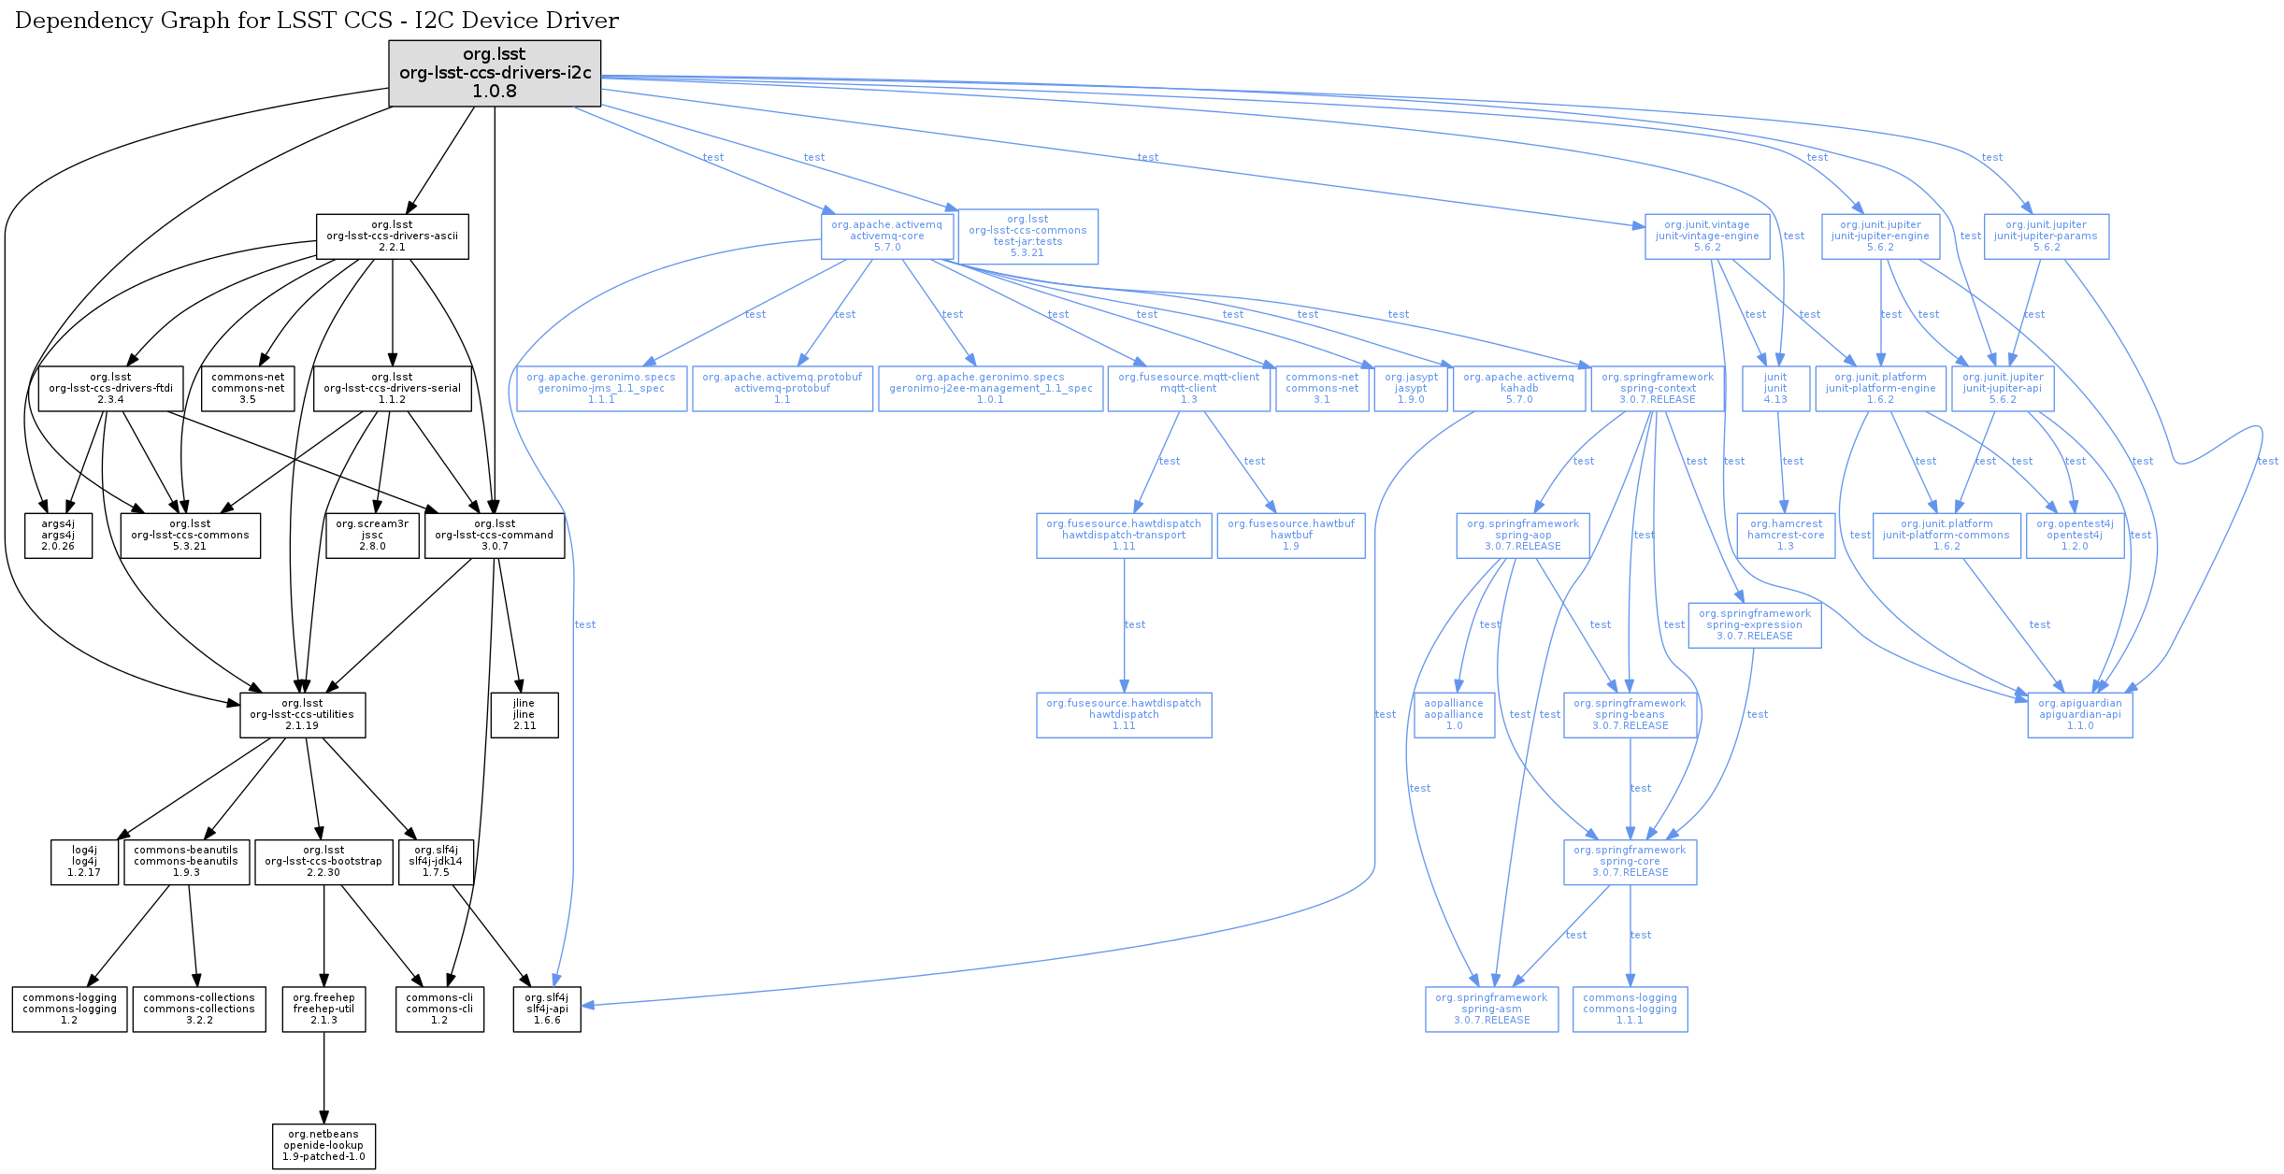The width and height of the screenshot is (2284, 1174).
Task: Click the org-lsst-ccs-command 3.0.7 node
Action: pos(495,536)
